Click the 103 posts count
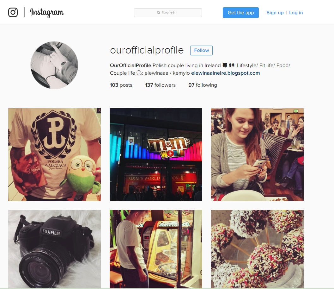Screen dimensions: 334x289 tap(121, 85)
